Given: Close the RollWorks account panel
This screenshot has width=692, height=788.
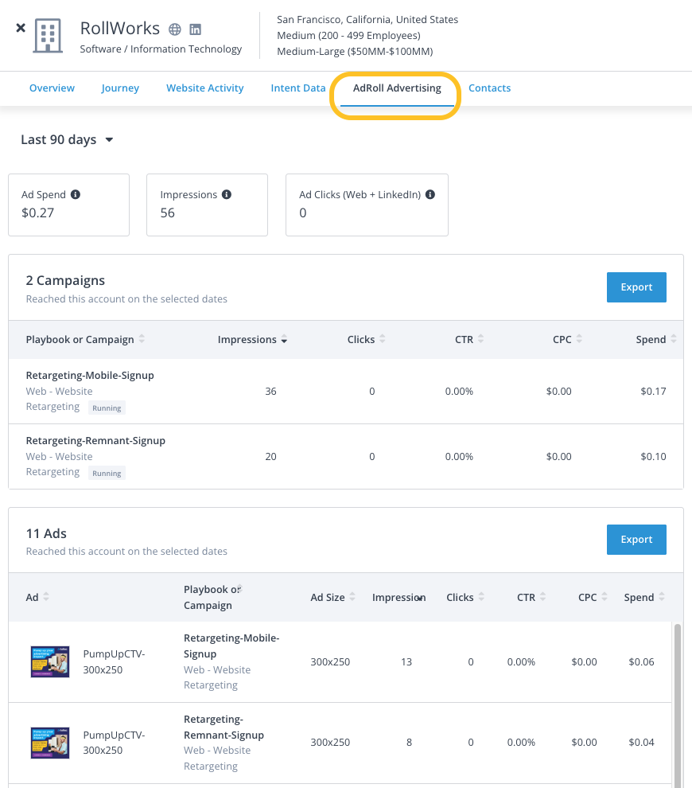Looking at the screenshot, I should coord(21,28).
